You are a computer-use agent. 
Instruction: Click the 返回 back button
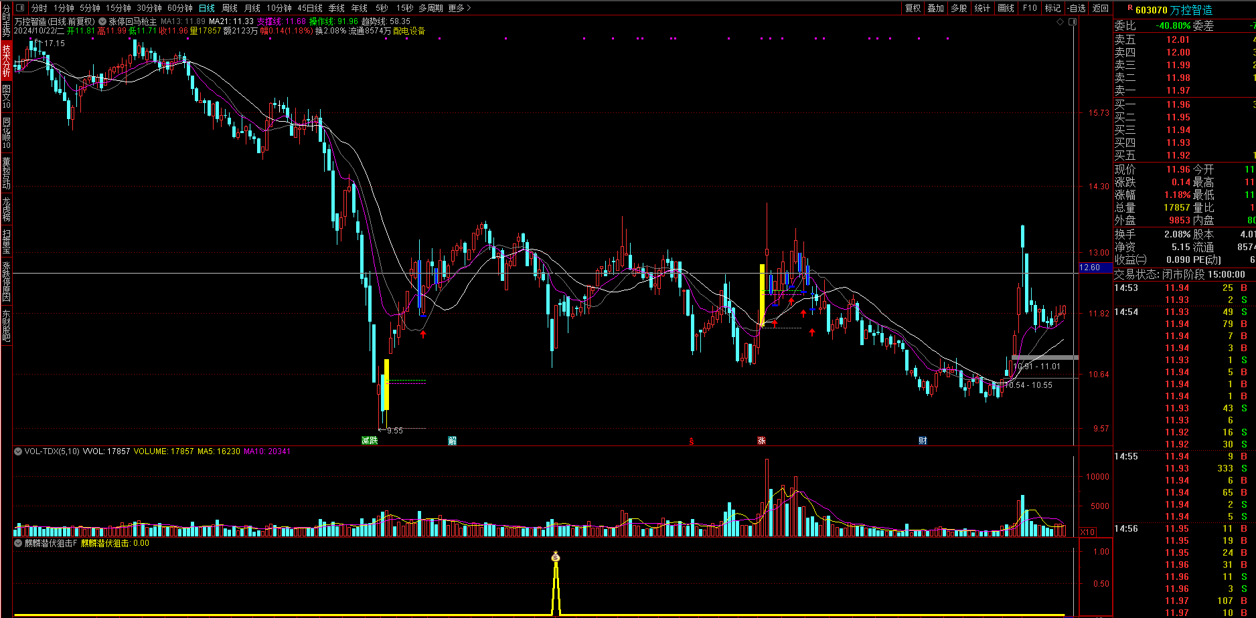point(1101,8)
